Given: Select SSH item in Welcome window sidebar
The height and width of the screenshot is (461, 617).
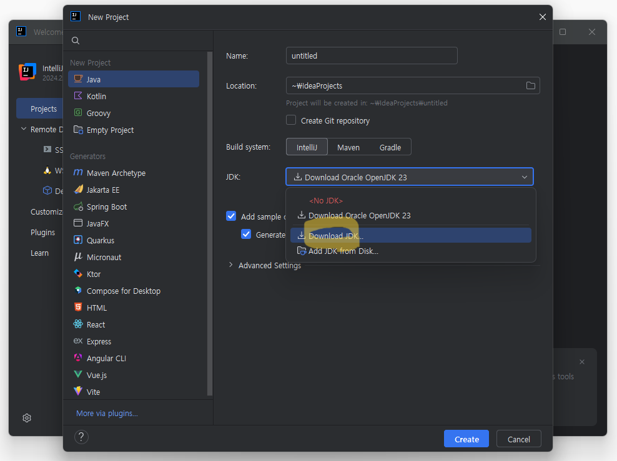Looking at the screenshot, I should pos(52,149).
